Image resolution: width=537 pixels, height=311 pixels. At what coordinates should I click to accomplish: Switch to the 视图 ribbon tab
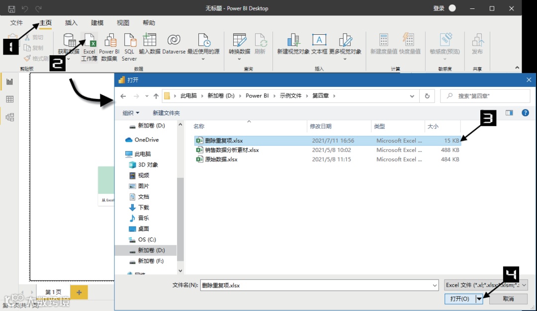[123, 22]
